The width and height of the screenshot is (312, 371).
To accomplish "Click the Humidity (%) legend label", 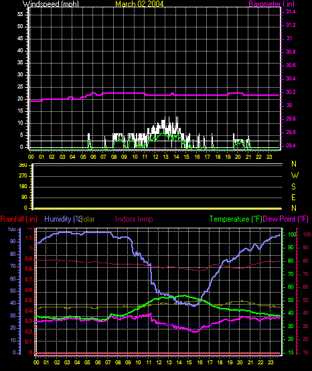I will pos(62,219).
